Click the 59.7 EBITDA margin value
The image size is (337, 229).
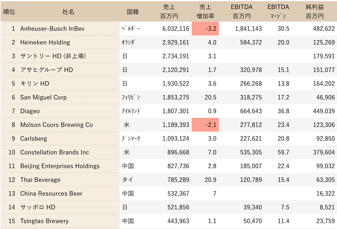coord(284,152)
